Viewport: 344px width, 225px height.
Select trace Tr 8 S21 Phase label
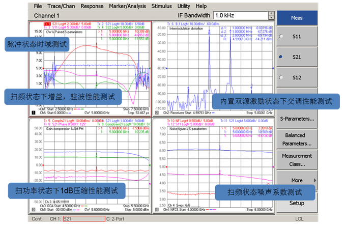pos(65,124)
